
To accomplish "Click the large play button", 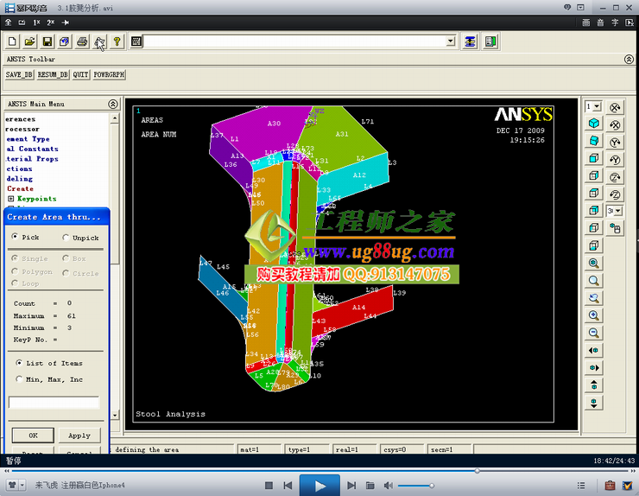I will [x=319, y=486].
